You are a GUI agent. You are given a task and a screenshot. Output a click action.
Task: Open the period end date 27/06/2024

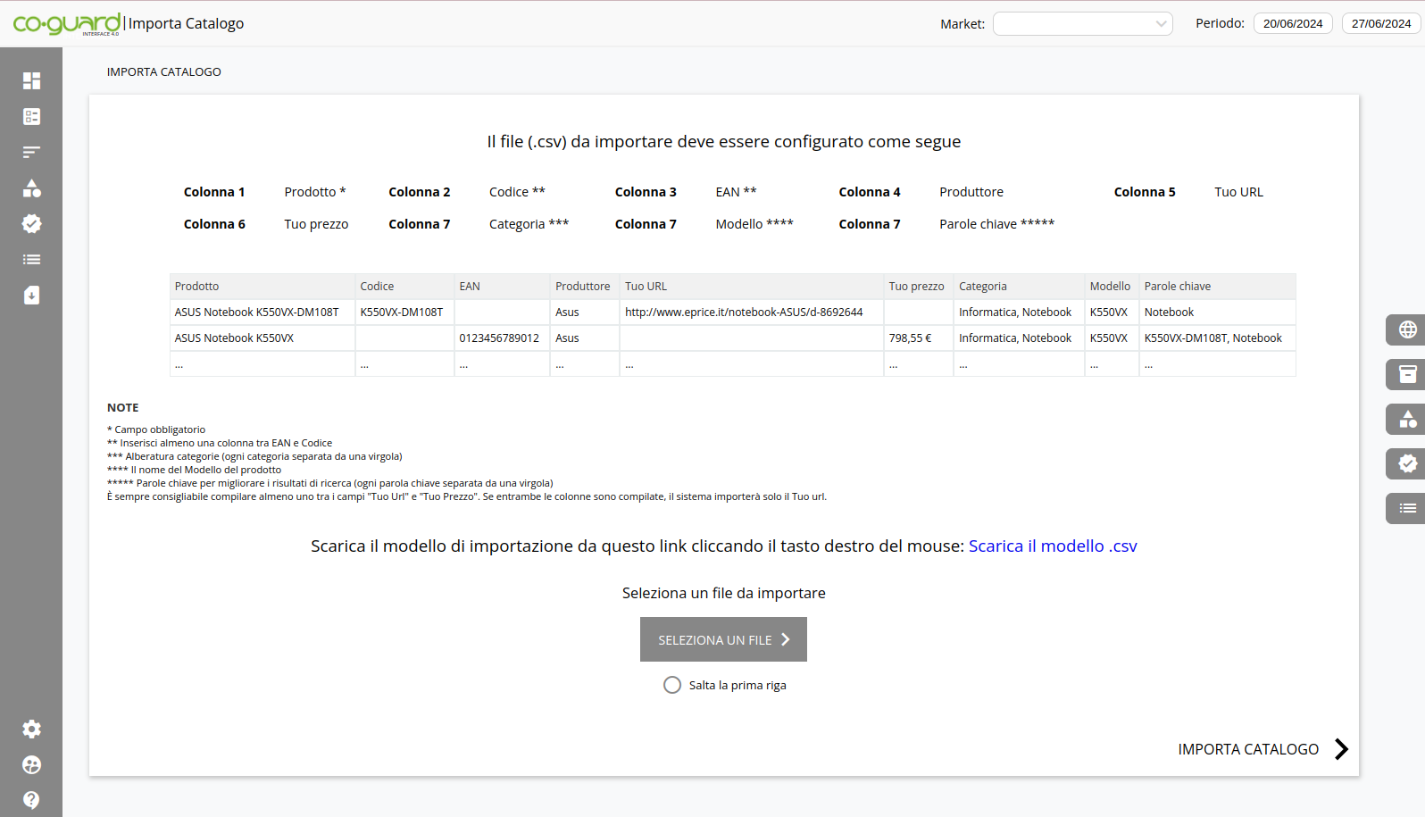(x=1380, y=24)
